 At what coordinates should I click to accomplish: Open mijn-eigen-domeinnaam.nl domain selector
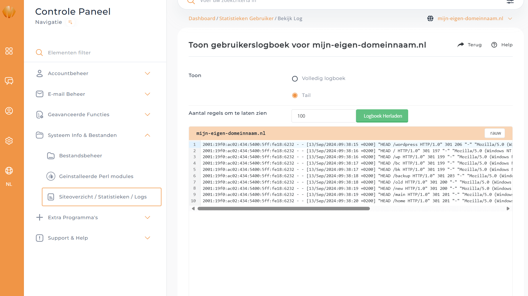(x=470, y=18)
